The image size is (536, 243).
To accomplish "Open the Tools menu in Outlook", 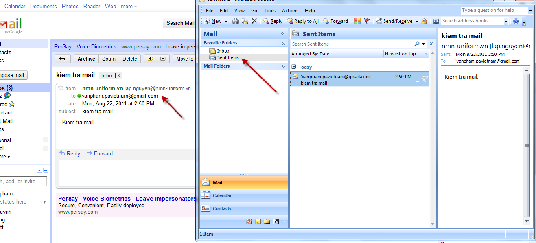I will click(x=269, y=11).
